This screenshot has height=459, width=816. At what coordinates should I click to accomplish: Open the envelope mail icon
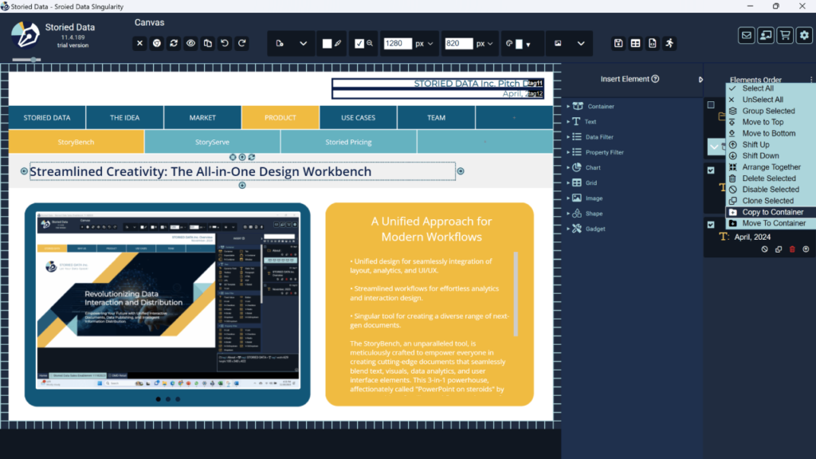[746, 35]
